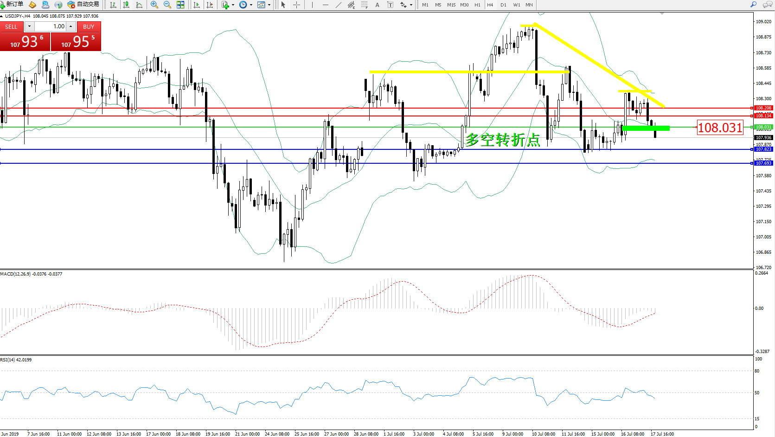Switch to the M15 timeframe
Screen dimensions: 775x437
[x=451, y=5]
